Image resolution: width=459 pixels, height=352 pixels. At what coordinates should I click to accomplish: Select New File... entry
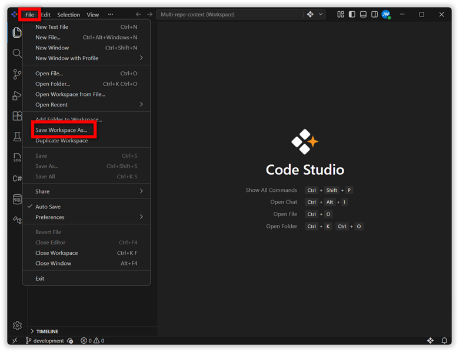click(87, 37)
